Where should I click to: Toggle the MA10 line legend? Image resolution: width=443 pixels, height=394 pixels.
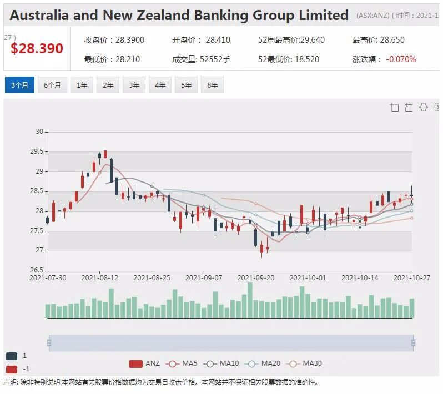pos(221,363)
